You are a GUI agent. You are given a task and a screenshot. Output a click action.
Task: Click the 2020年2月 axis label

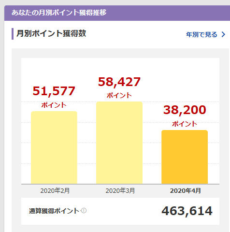[x=55, y=191]
